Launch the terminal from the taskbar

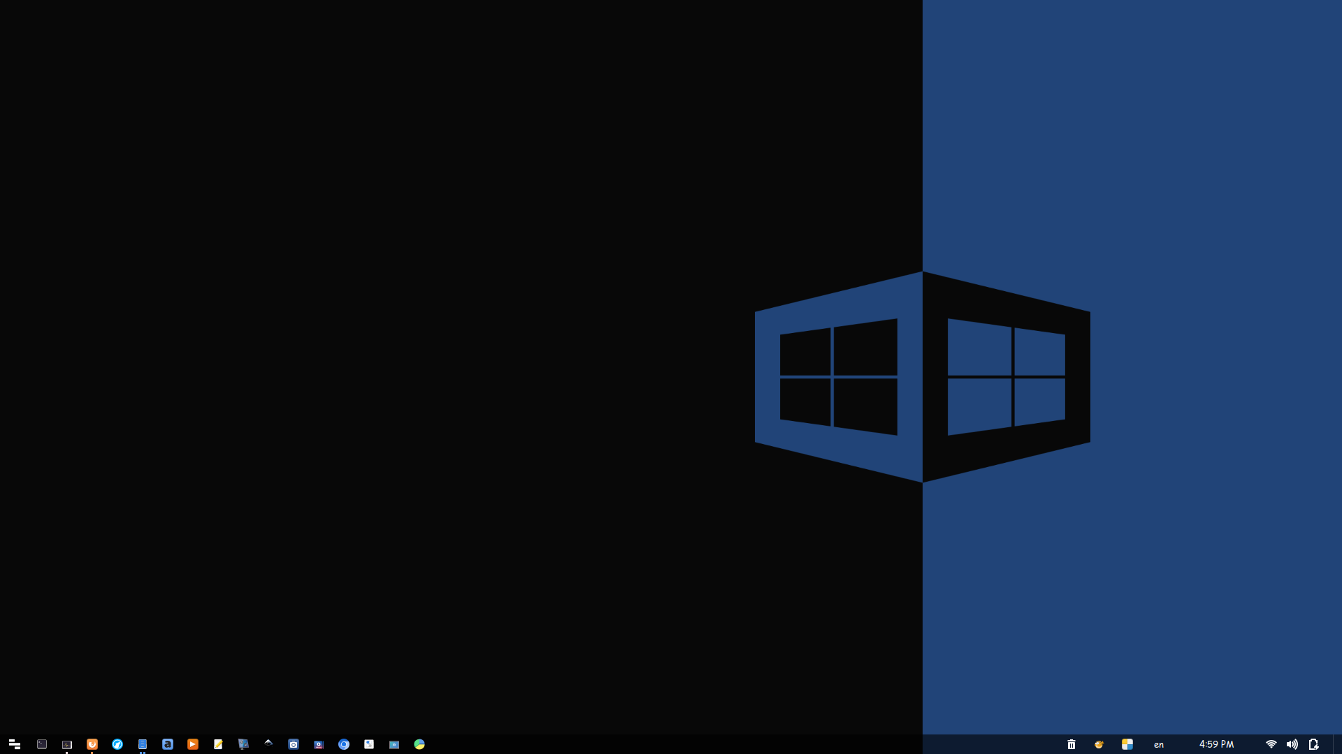(x=42, y=744)
